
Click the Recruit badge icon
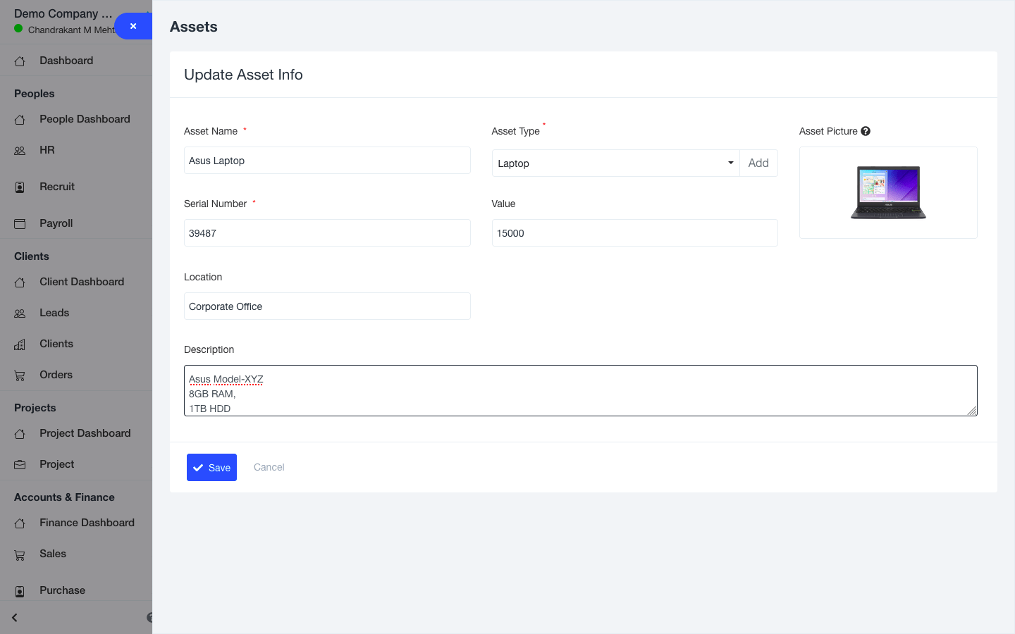coord(20,187)
